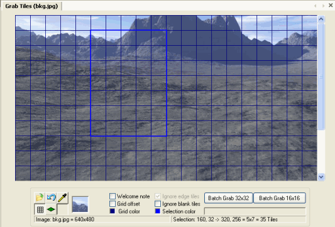
Task: Click the Batch Grab 16x16 button
Action: pyautogui.click(x=280, y=198)
